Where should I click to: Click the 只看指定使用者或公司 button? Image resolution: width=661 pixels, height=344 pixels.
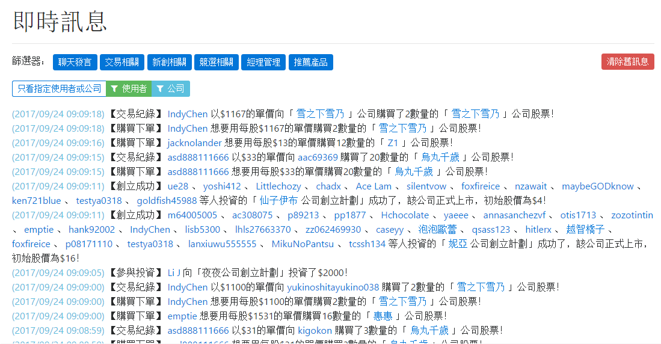click(x=59, y=88)
